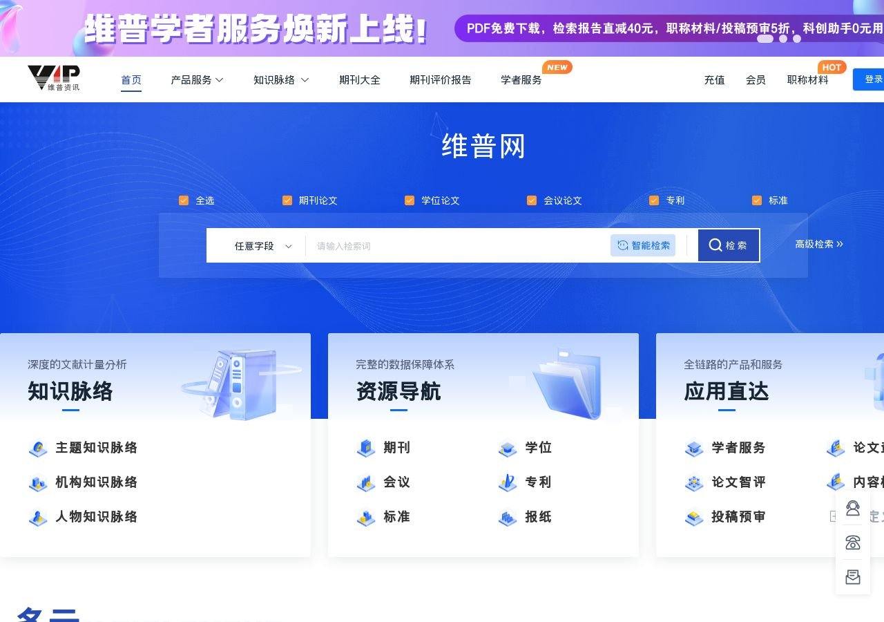Click the 知识脉络 card illustration
The image size is (884, 622).
[x=241, y=384]
